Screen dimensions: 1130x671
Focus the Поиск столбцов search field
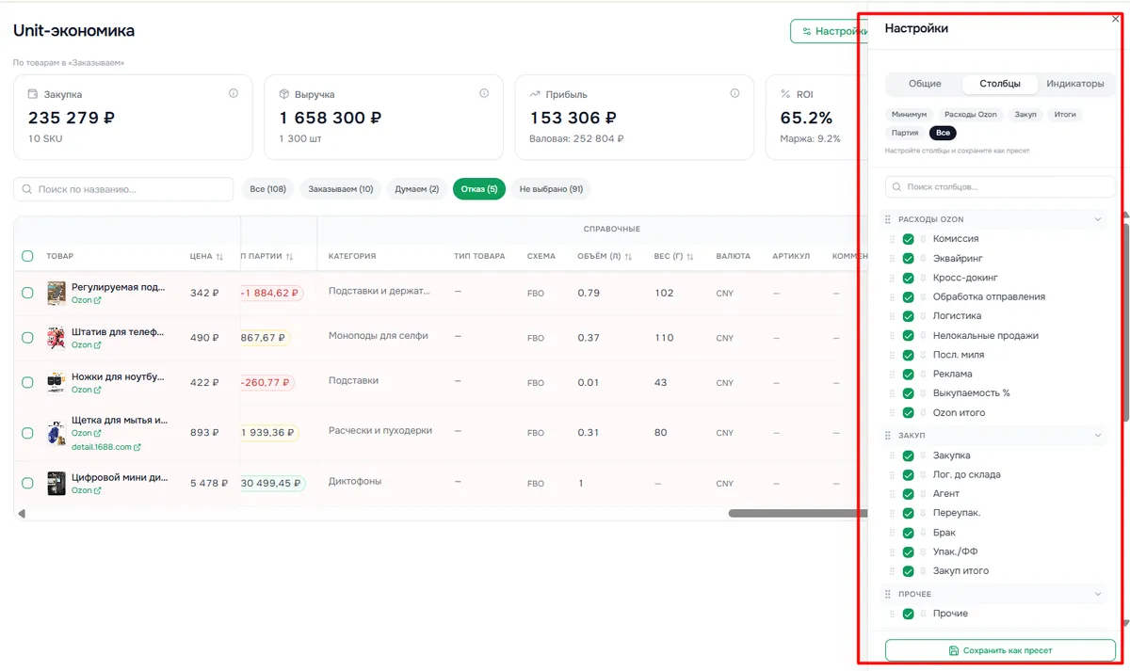pyautogui.click(x=1000, y=186)
